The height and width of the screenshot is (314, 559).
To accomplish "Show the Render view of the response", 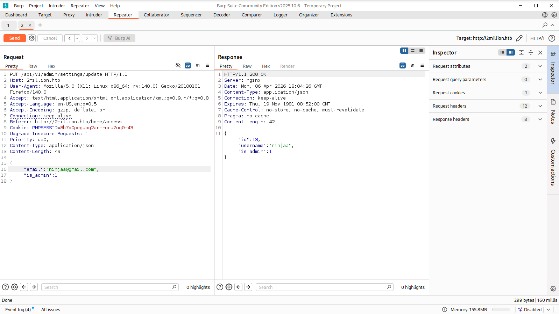I will (287, 66).
